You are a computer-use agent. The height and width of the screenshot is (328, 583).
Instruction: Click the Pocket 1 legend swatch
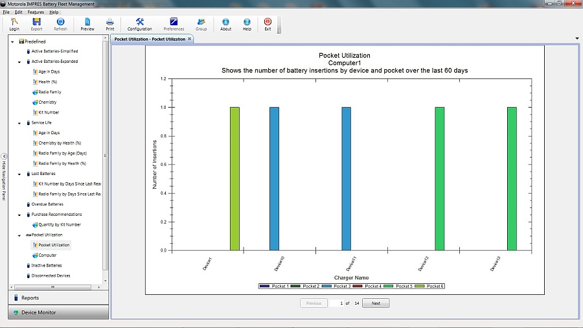click(265, 286)
